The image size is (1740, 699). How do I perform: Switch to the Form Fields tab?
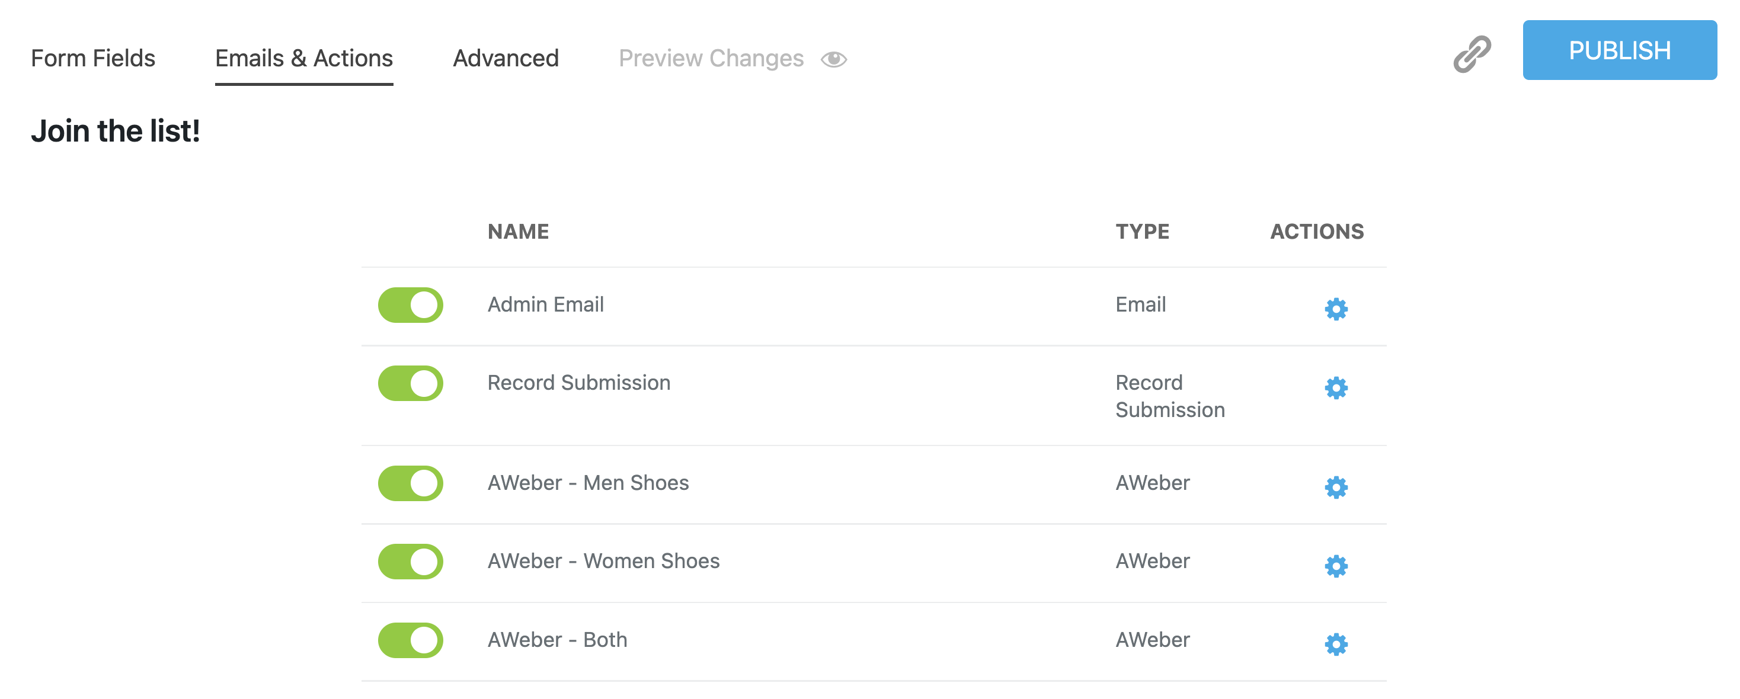[94, 59]
